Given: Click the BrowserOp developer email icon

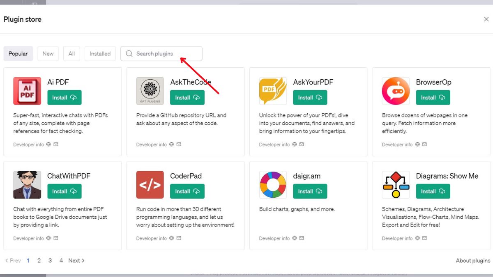Looking at the screenshot, I should [424, 144].
